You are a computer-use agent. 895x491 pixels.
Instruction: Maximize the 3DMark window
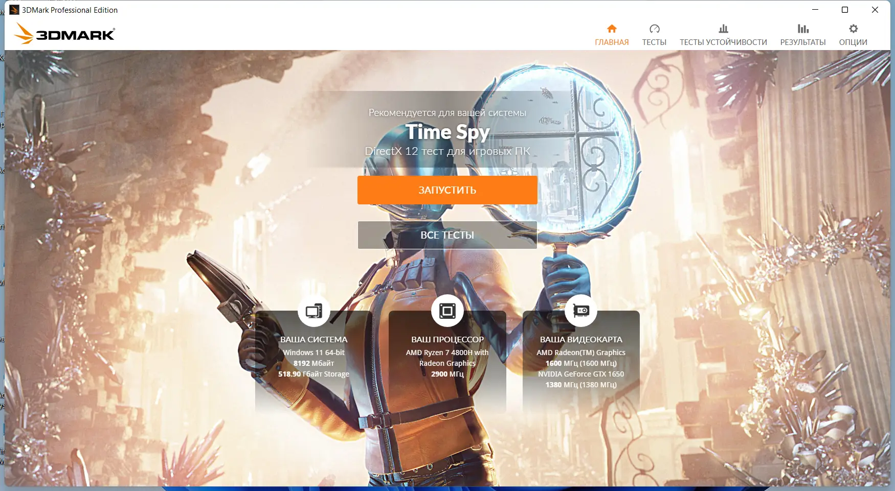(x=845, y=10)
